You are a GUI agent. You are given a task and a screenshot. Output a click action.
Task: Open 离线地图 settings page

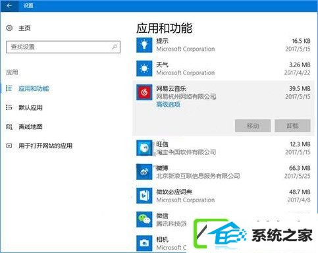click(x=30, y=126)
